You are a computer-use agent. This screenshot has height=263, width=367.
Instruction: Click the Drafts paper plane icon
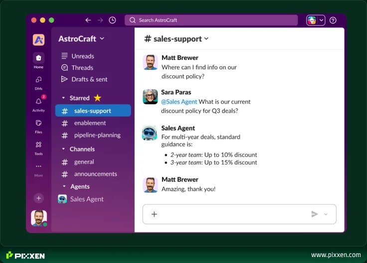point(64,79)
